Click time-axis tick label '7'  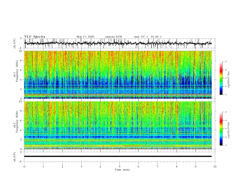(x=158, y=167)
